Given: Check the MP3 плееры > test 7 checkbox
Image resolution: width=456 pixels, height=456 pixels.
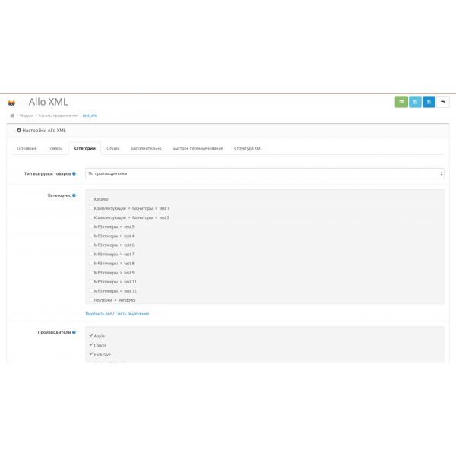Looking at the screenshot, I should click(91, 254).
